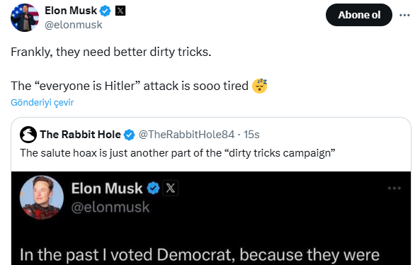Click the Elon Musk display name at top

[x=71, y=11]
